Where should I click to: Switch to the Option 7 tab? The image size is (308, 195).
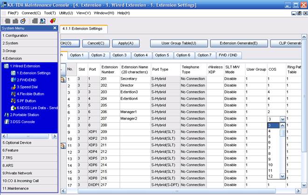tap(204, 55)
